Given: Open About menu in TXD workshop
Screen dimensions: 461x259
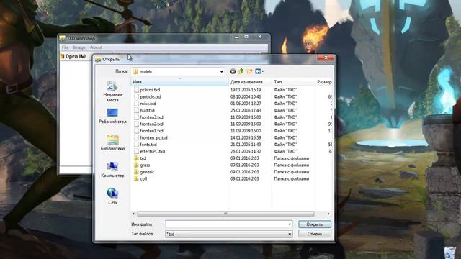Looking at the screenshot, I should pos(96,47).
